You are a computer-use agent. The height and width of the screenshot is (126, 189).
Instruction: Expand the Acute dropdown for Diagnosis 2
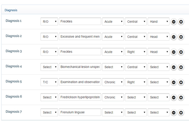coord(113,37)
